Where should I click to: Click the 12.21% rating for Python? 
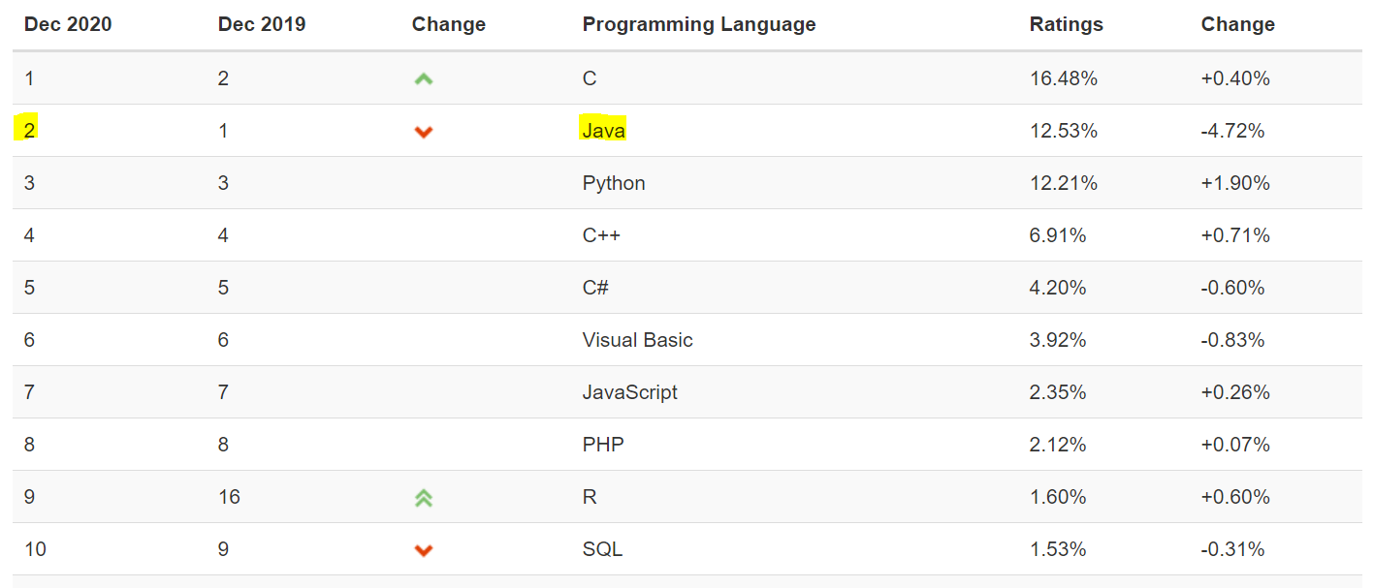point(1064,183)
